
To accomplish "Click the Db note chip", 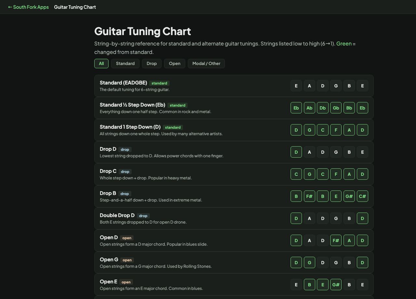I will [x=323, y=108].
